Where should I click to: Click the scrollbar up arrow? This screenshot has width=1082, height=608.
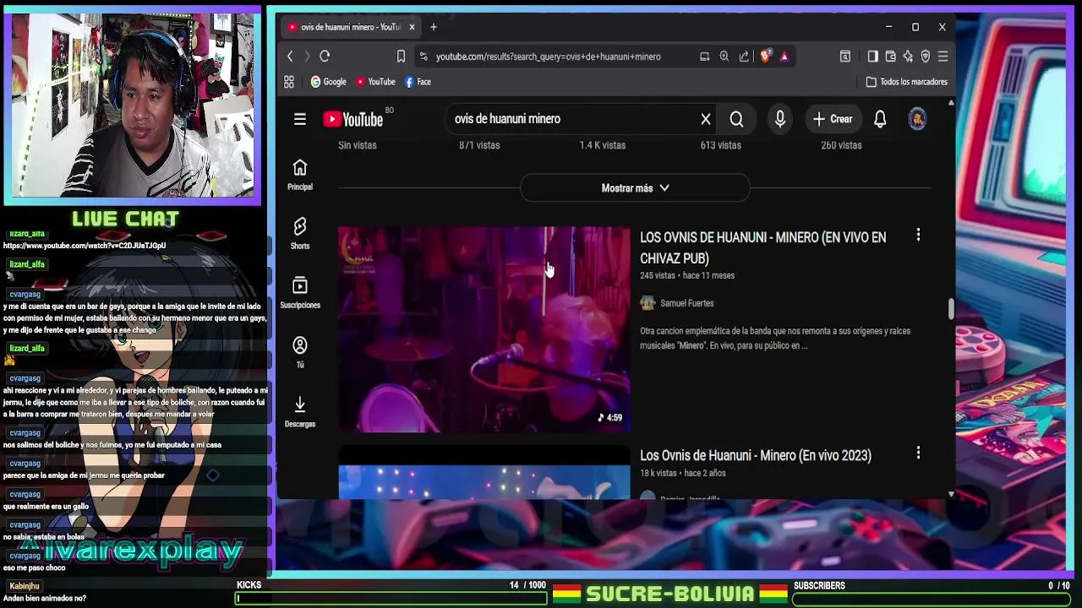[x=951, y=102]
